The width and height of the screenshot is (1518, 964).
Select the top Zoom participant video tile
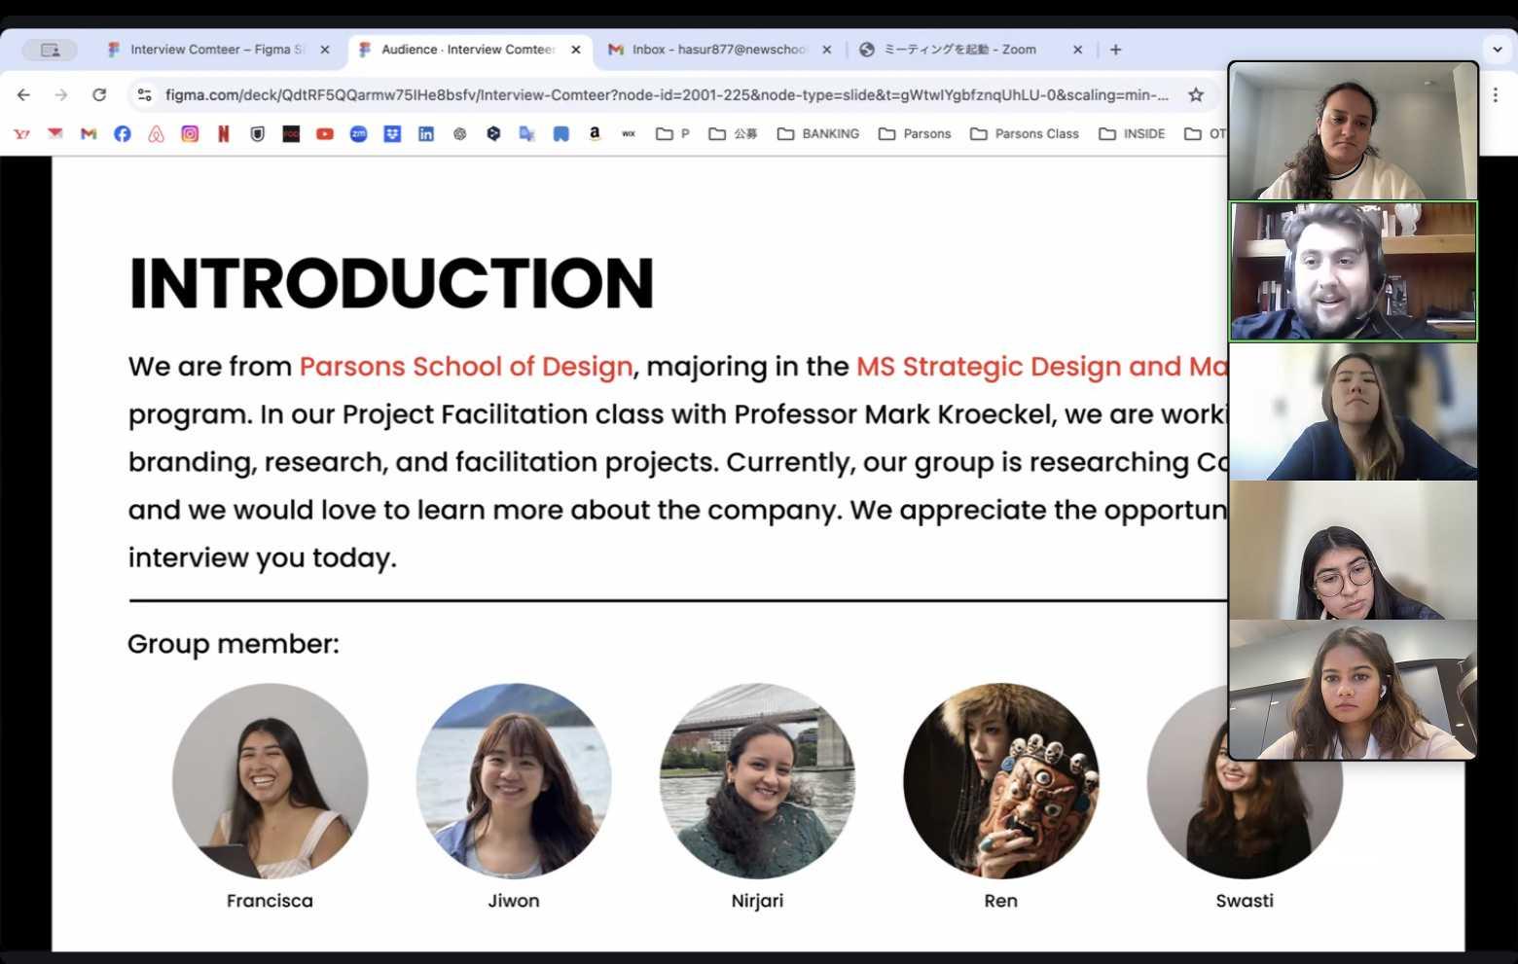point(1354,131)
